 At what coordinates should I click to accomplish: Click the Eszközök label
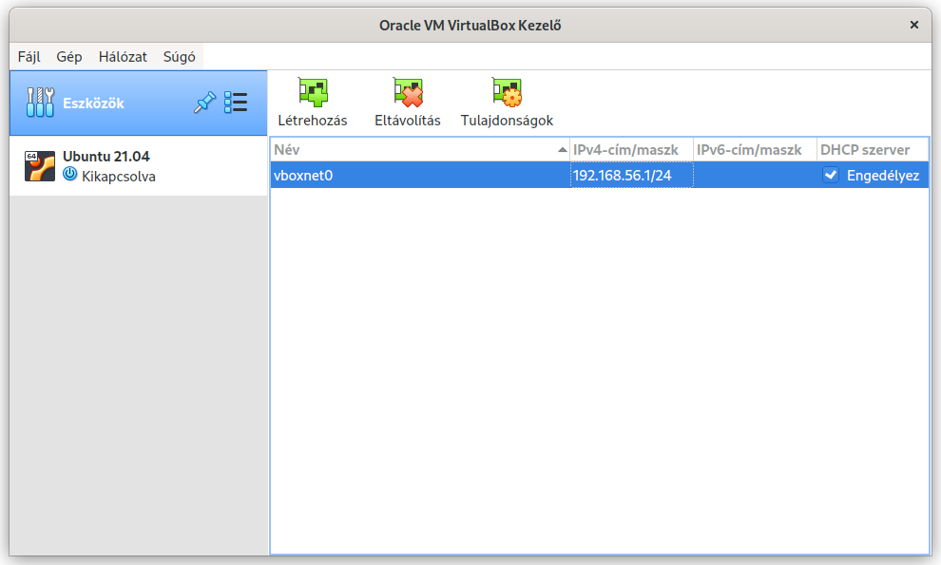click(93, 104)
